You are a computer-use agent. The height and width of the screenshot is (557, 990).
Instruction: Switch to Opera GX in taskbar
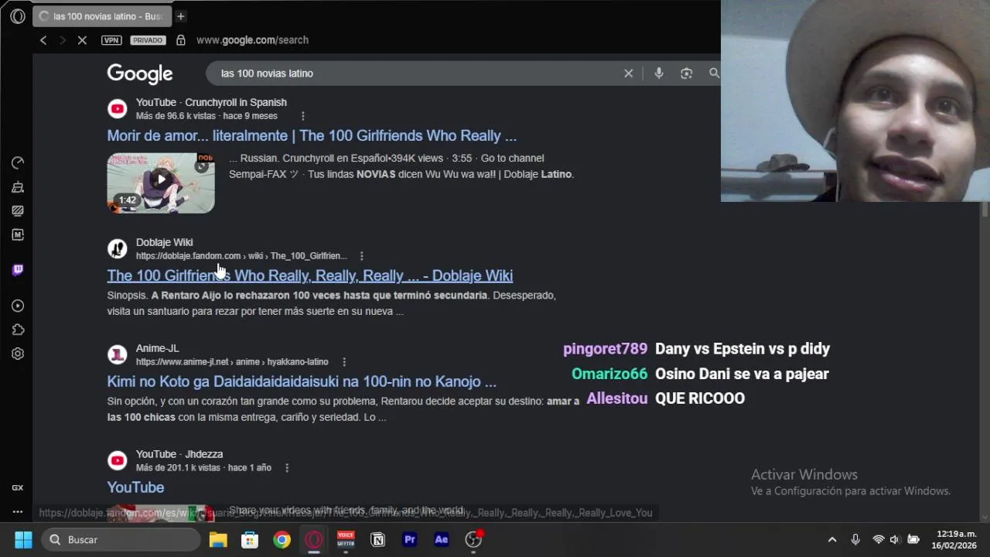pos(313,540)
